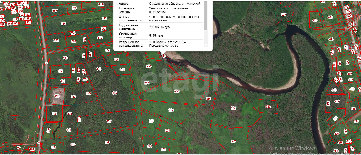The image size is (361, 155).
Task: Choose parcel label 255
Action: pyautogui.click(x=151, y=121)
